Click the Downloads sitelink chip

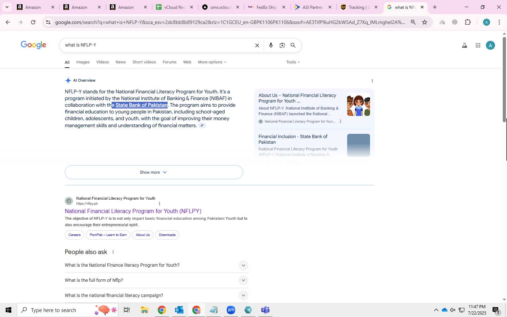click(167, 235)
